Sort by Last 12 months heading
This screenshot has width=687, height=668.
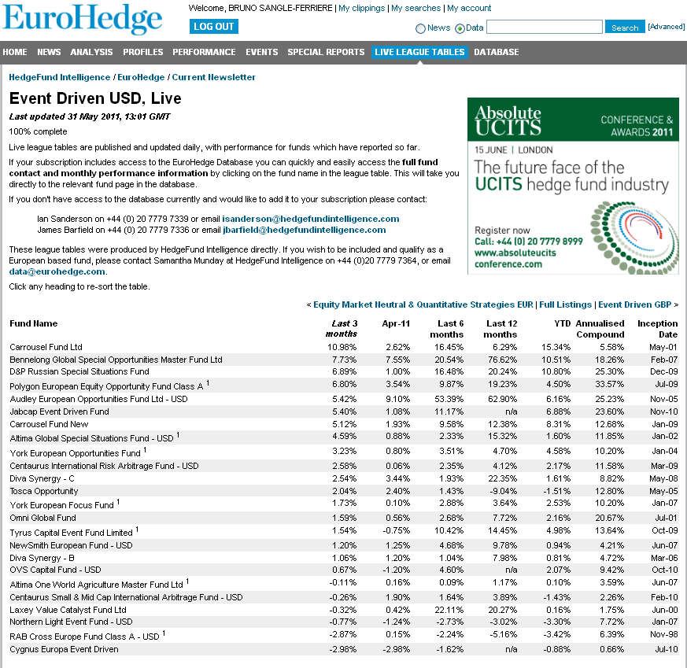point(500,329)
